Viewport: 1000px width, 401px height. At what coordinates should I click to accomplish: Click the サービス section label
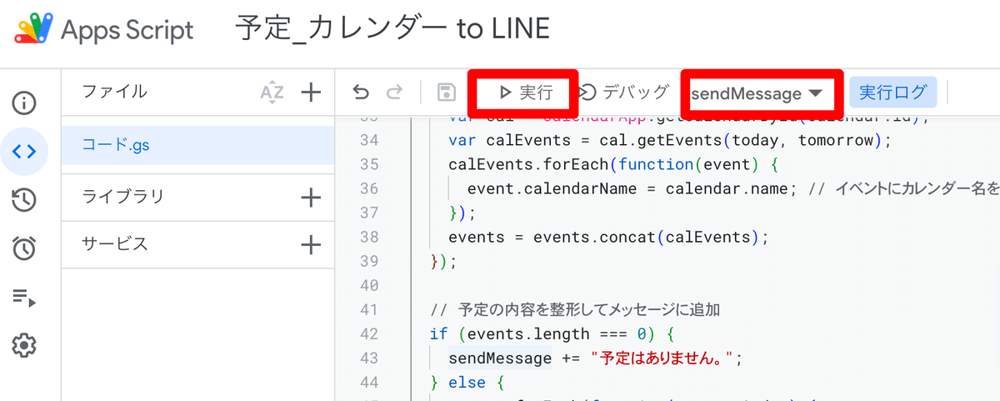tap(114, 244)
